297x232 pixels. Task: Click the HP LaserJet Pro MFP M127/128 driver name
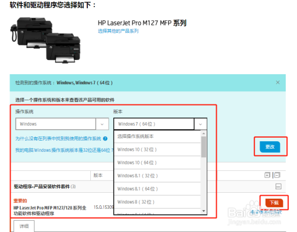tap(50, 211)
